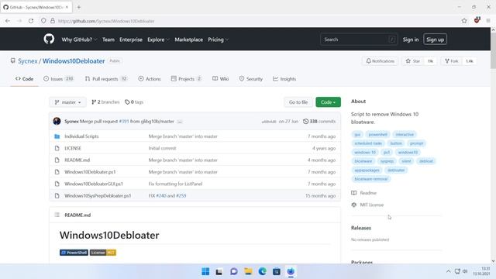Click the bloatware-removal topic tag
This screenshot has height=279, width=496.
tap(370, 179)
